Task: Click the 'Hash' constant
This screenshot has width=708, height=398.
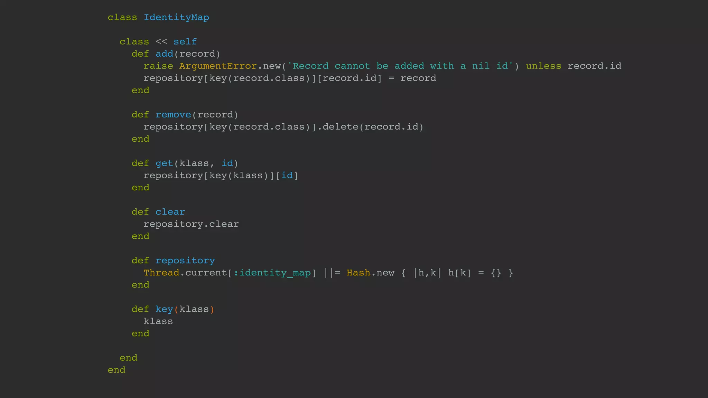Action: click(358, 273)
